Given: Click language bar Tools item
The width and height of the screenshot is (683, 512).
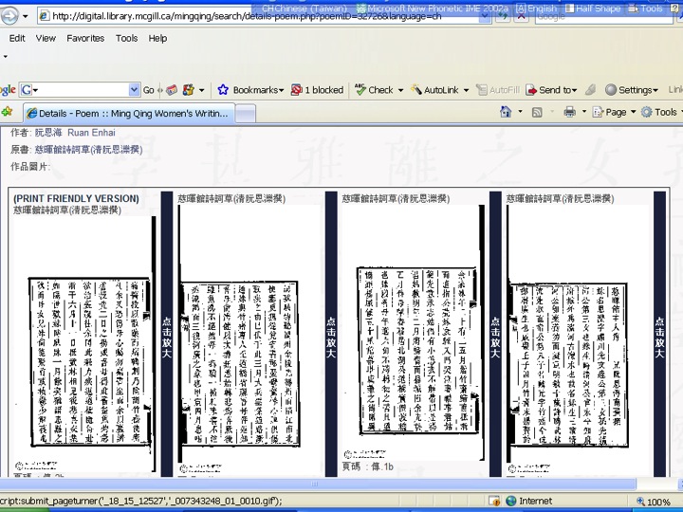Looking at the screenshot, I should [x=646, y=8].
